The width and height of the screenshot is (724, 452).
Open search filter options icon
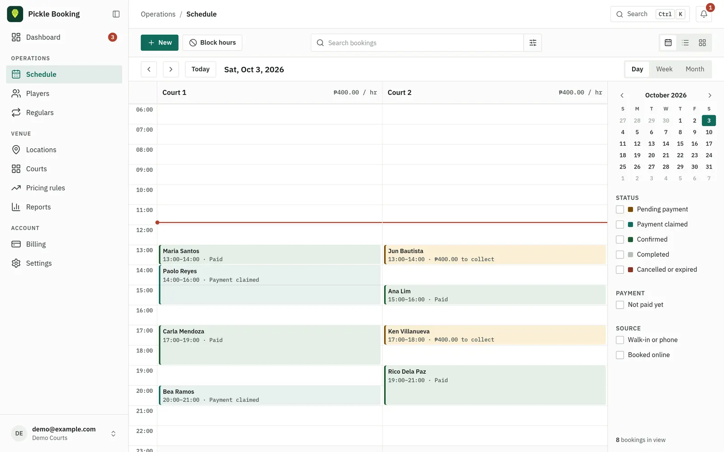(x=533, y=42)
